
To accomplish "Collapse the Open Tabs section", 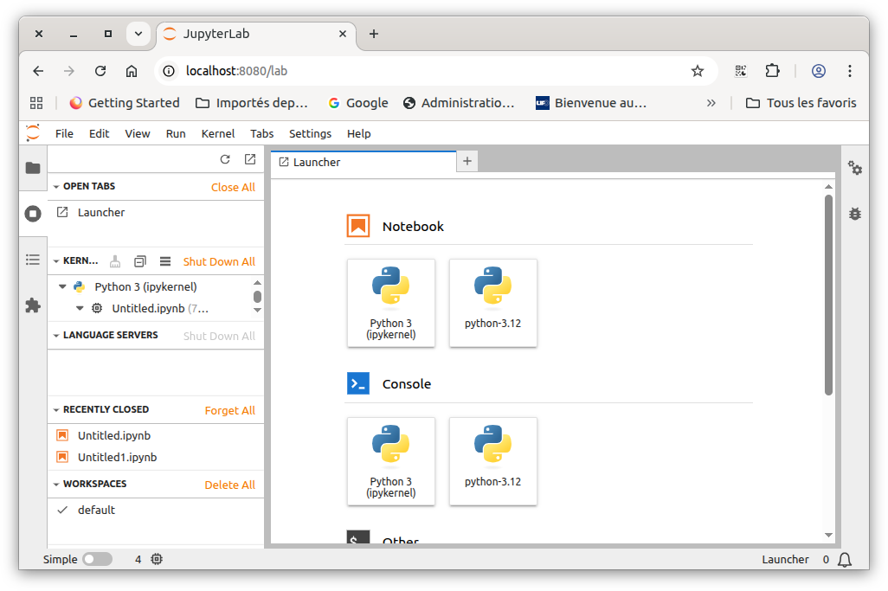I will tap(56, 187).
